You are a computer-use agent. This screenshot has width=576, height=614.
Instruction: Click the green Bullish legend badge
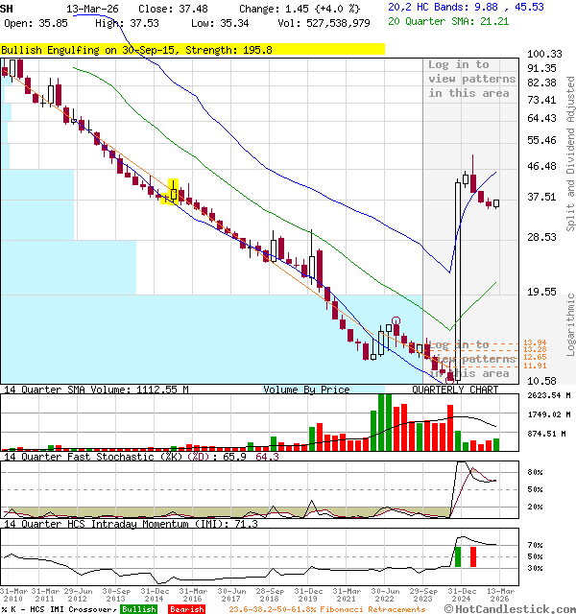139,609
